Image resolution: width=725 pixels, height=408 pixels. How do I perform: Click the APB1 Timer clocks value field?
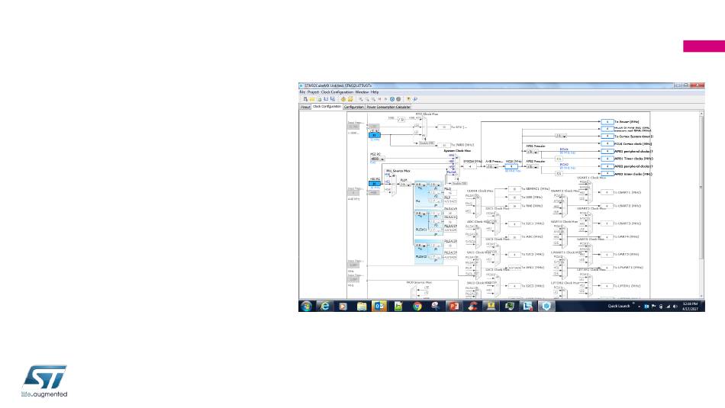[607, 159]
